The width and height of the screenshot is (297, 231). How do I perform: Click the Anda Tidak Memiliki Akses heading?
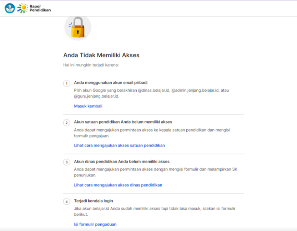tap(101, 55)
